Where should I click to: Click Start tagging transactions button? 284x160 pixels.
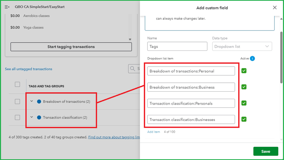click(71, 47)
